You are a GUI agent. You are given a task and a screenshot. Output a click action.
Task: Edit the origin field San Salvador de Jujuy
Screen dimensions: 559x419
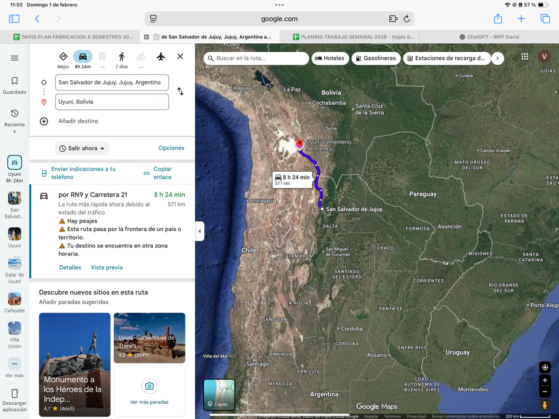pos(112,82)
